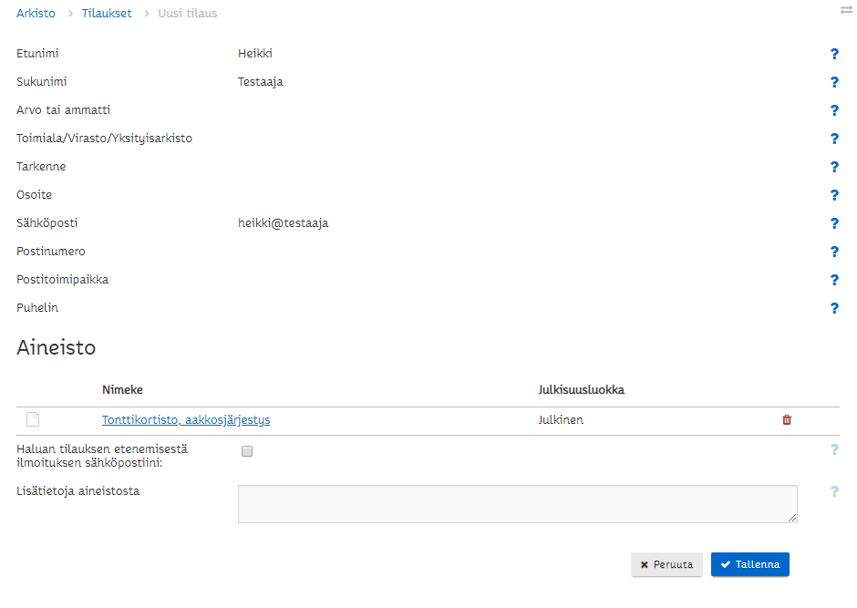Screen dimensions: 857x608
Task: Delete Tonttikortisto item with trash icon
Action: coord(787,420)
